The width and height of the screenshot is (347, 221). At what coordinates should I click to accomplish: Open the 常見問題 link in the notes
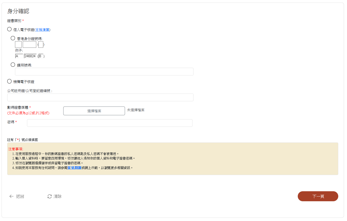pos(74,168)
